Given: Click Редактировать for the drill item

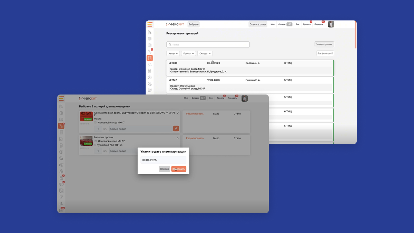Looking at the screenshot, I should [x=195, y=113].
